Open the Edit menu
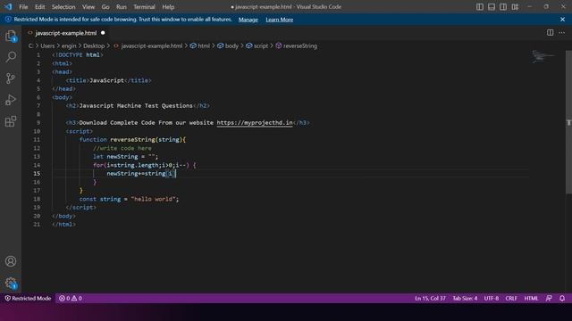This screenshot has width=572, height=321. pyautogui.click(x=39, y=7)
